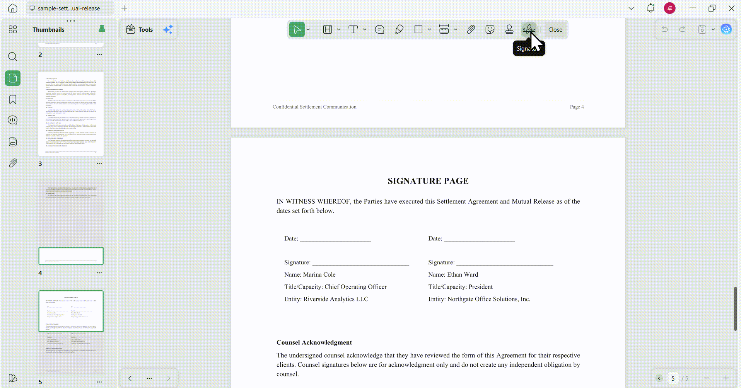Image resolution: width=741 pixels, height=388 pixels.
Task: Expand the shape tool dropdown arrow
Action: coord(429,29)
